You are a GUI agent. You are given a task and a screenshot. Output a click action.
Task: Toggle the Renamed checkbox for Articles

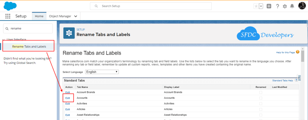point(261,109)
